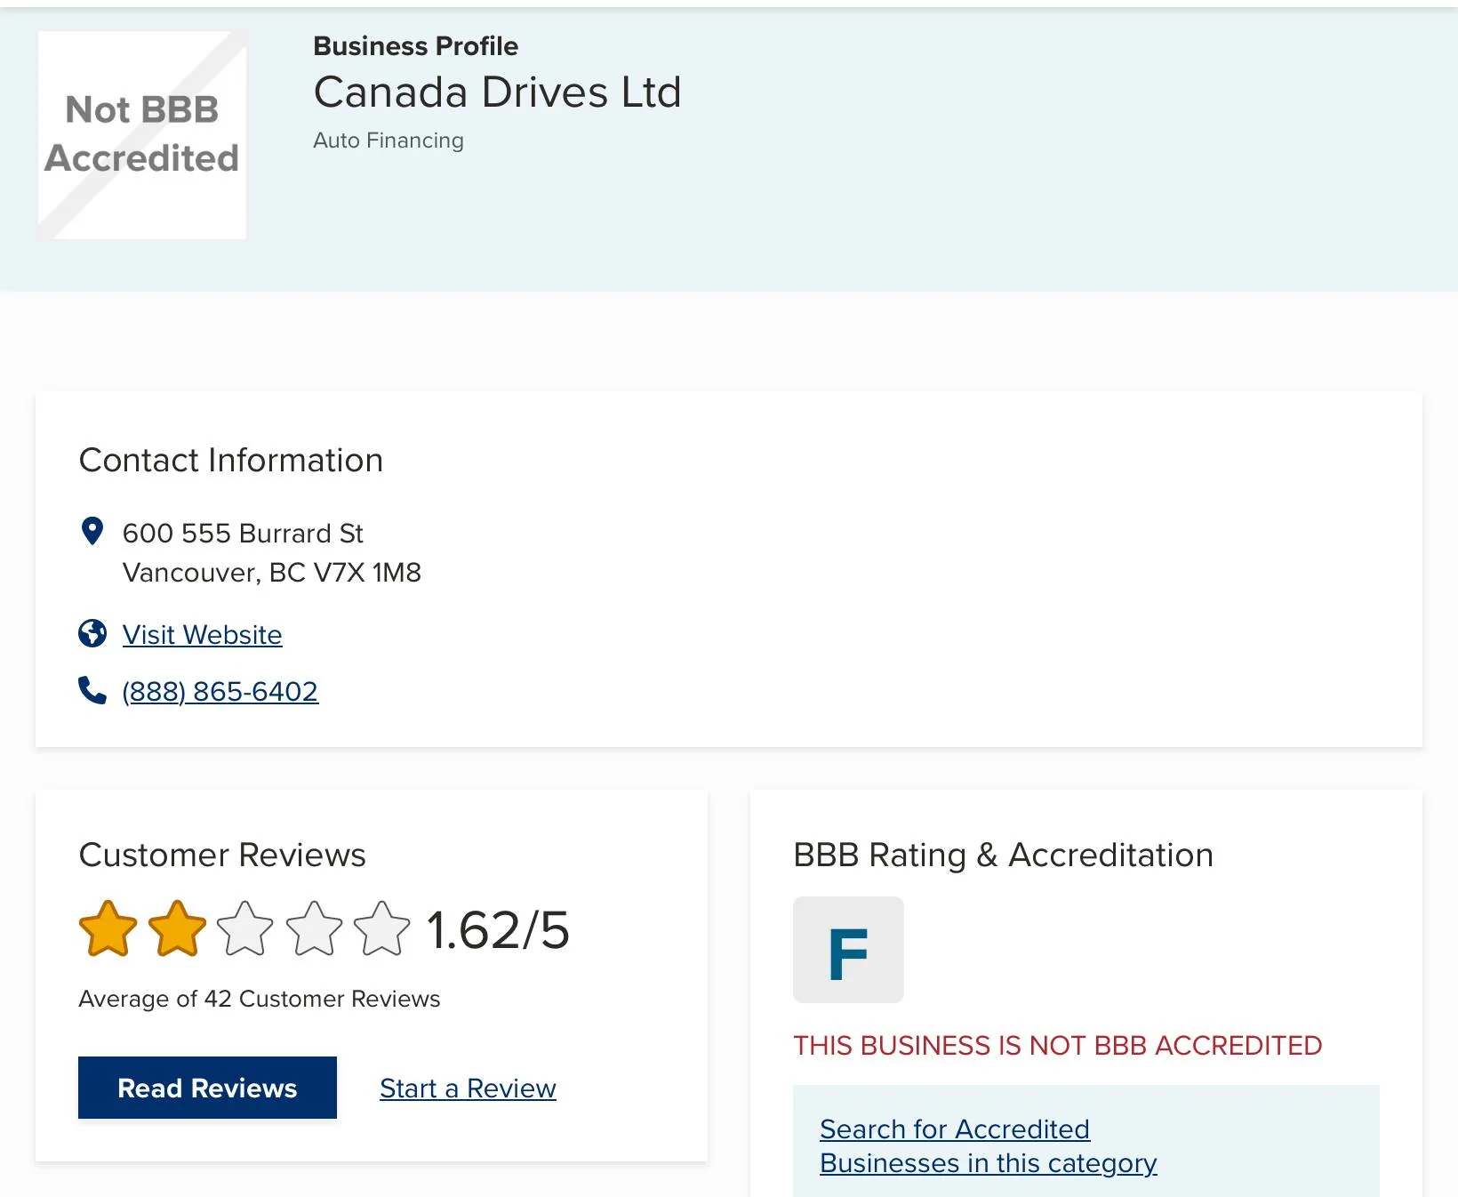Click the map pin location icon

(x=92, y=531)
